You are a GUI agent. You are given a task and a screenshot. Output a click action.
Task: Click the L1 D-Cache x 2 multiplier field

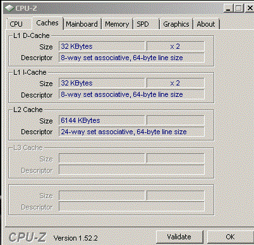pyautogui.click(x=176, y=46)
